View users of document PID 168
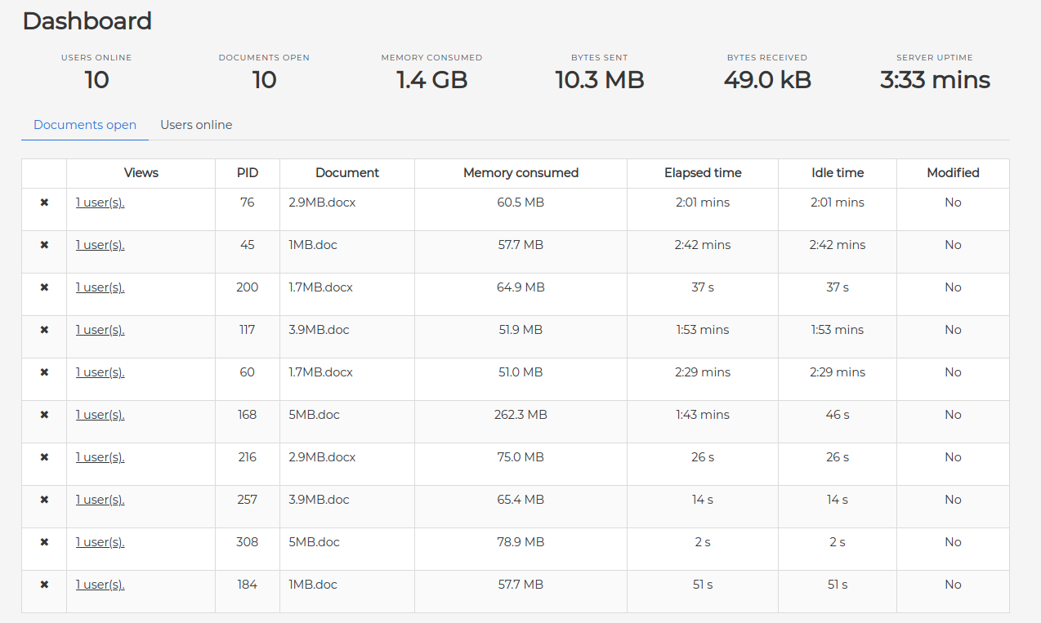 tap(100, 415)
